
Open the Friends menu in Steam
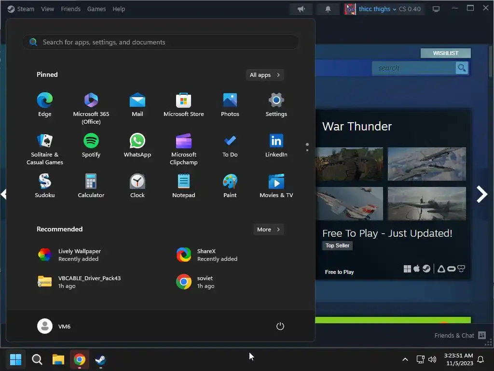click(x=70, y=9)
